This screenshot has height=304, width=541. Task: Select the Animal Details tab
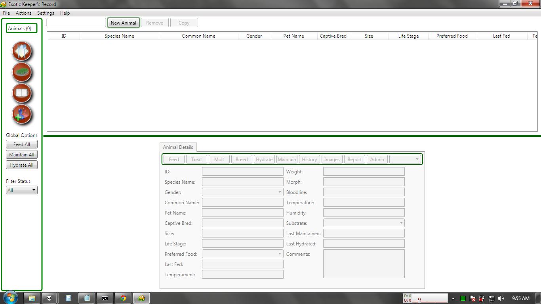coord(178,147)
